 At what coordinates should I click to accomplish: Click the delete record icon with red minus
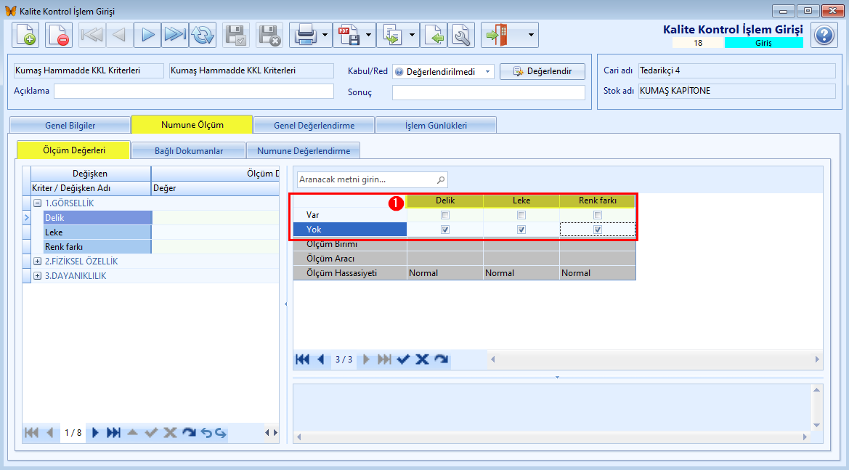click(x=59, y=35)
